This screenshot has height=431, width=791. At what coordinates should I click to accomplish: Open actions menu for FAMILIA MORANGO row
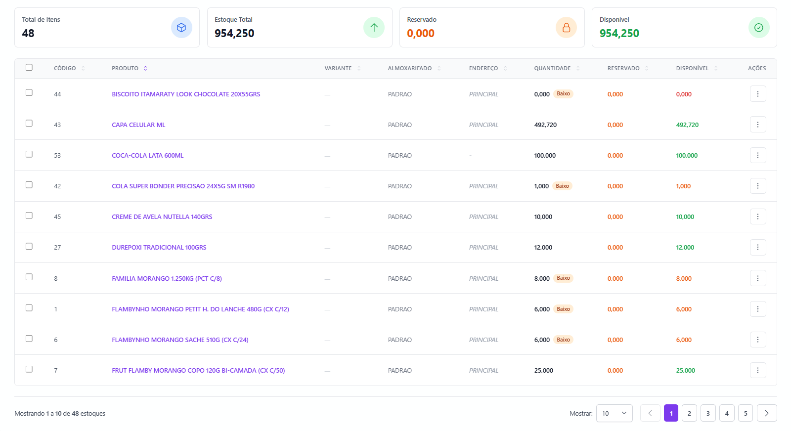[x=758, y=278]
